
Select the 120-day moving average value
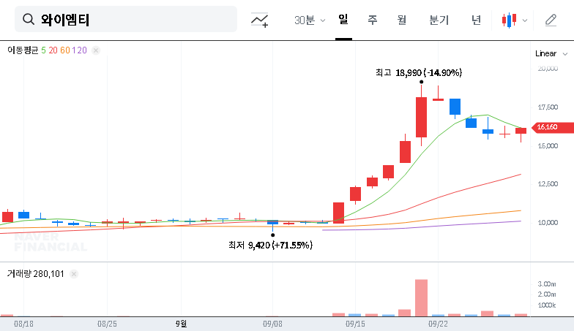(79, 50)
